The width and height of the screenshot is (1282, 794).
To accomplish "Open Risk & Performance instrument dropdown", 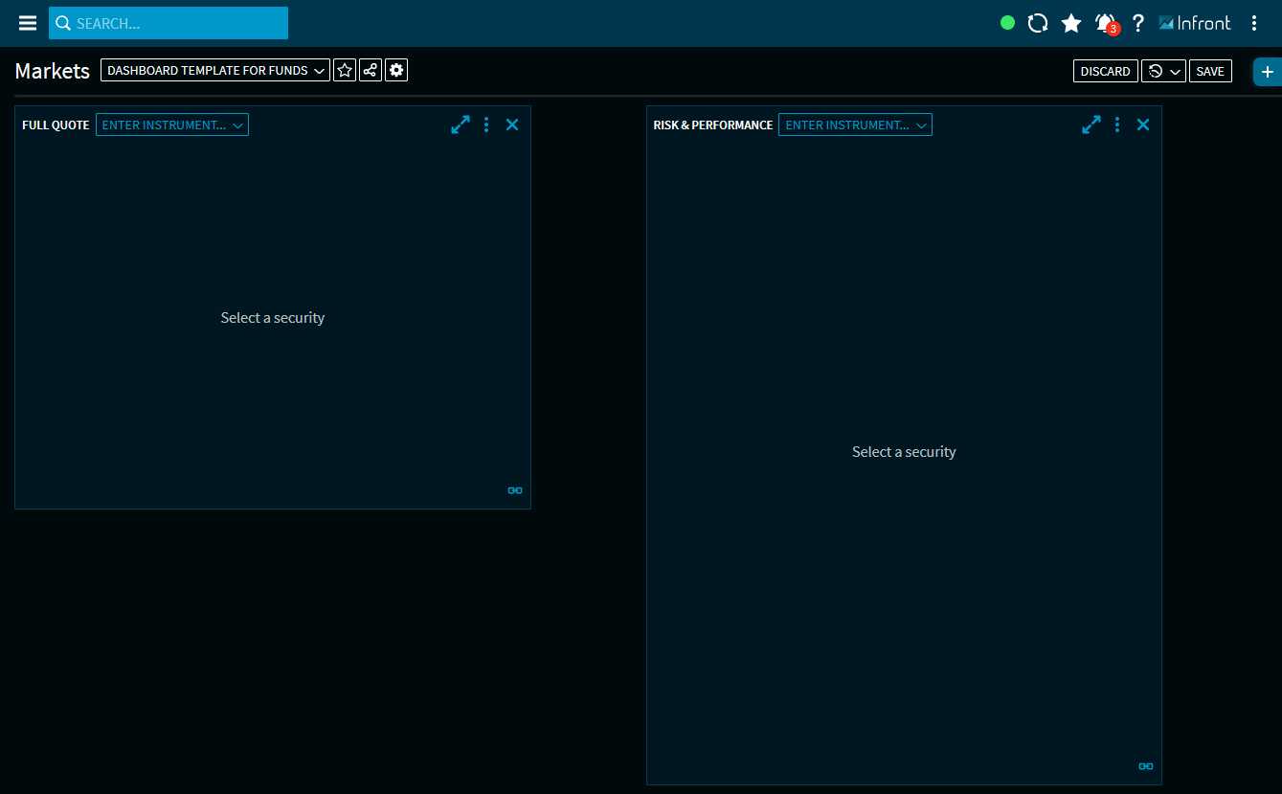I will coord(855,125).
